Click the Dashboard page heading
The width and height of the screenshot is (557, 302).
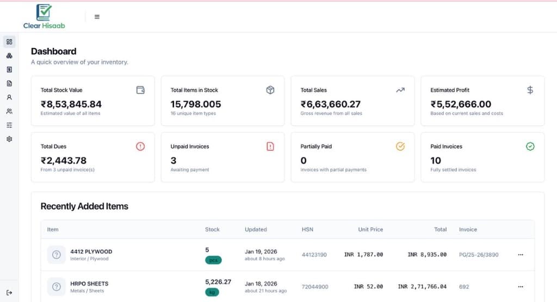tap(54, 52)
